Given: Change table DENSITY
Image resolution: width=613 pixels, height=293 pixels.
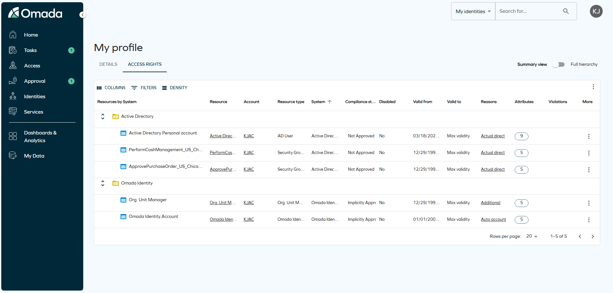Looking at the screenshot, I should [175, 88].
